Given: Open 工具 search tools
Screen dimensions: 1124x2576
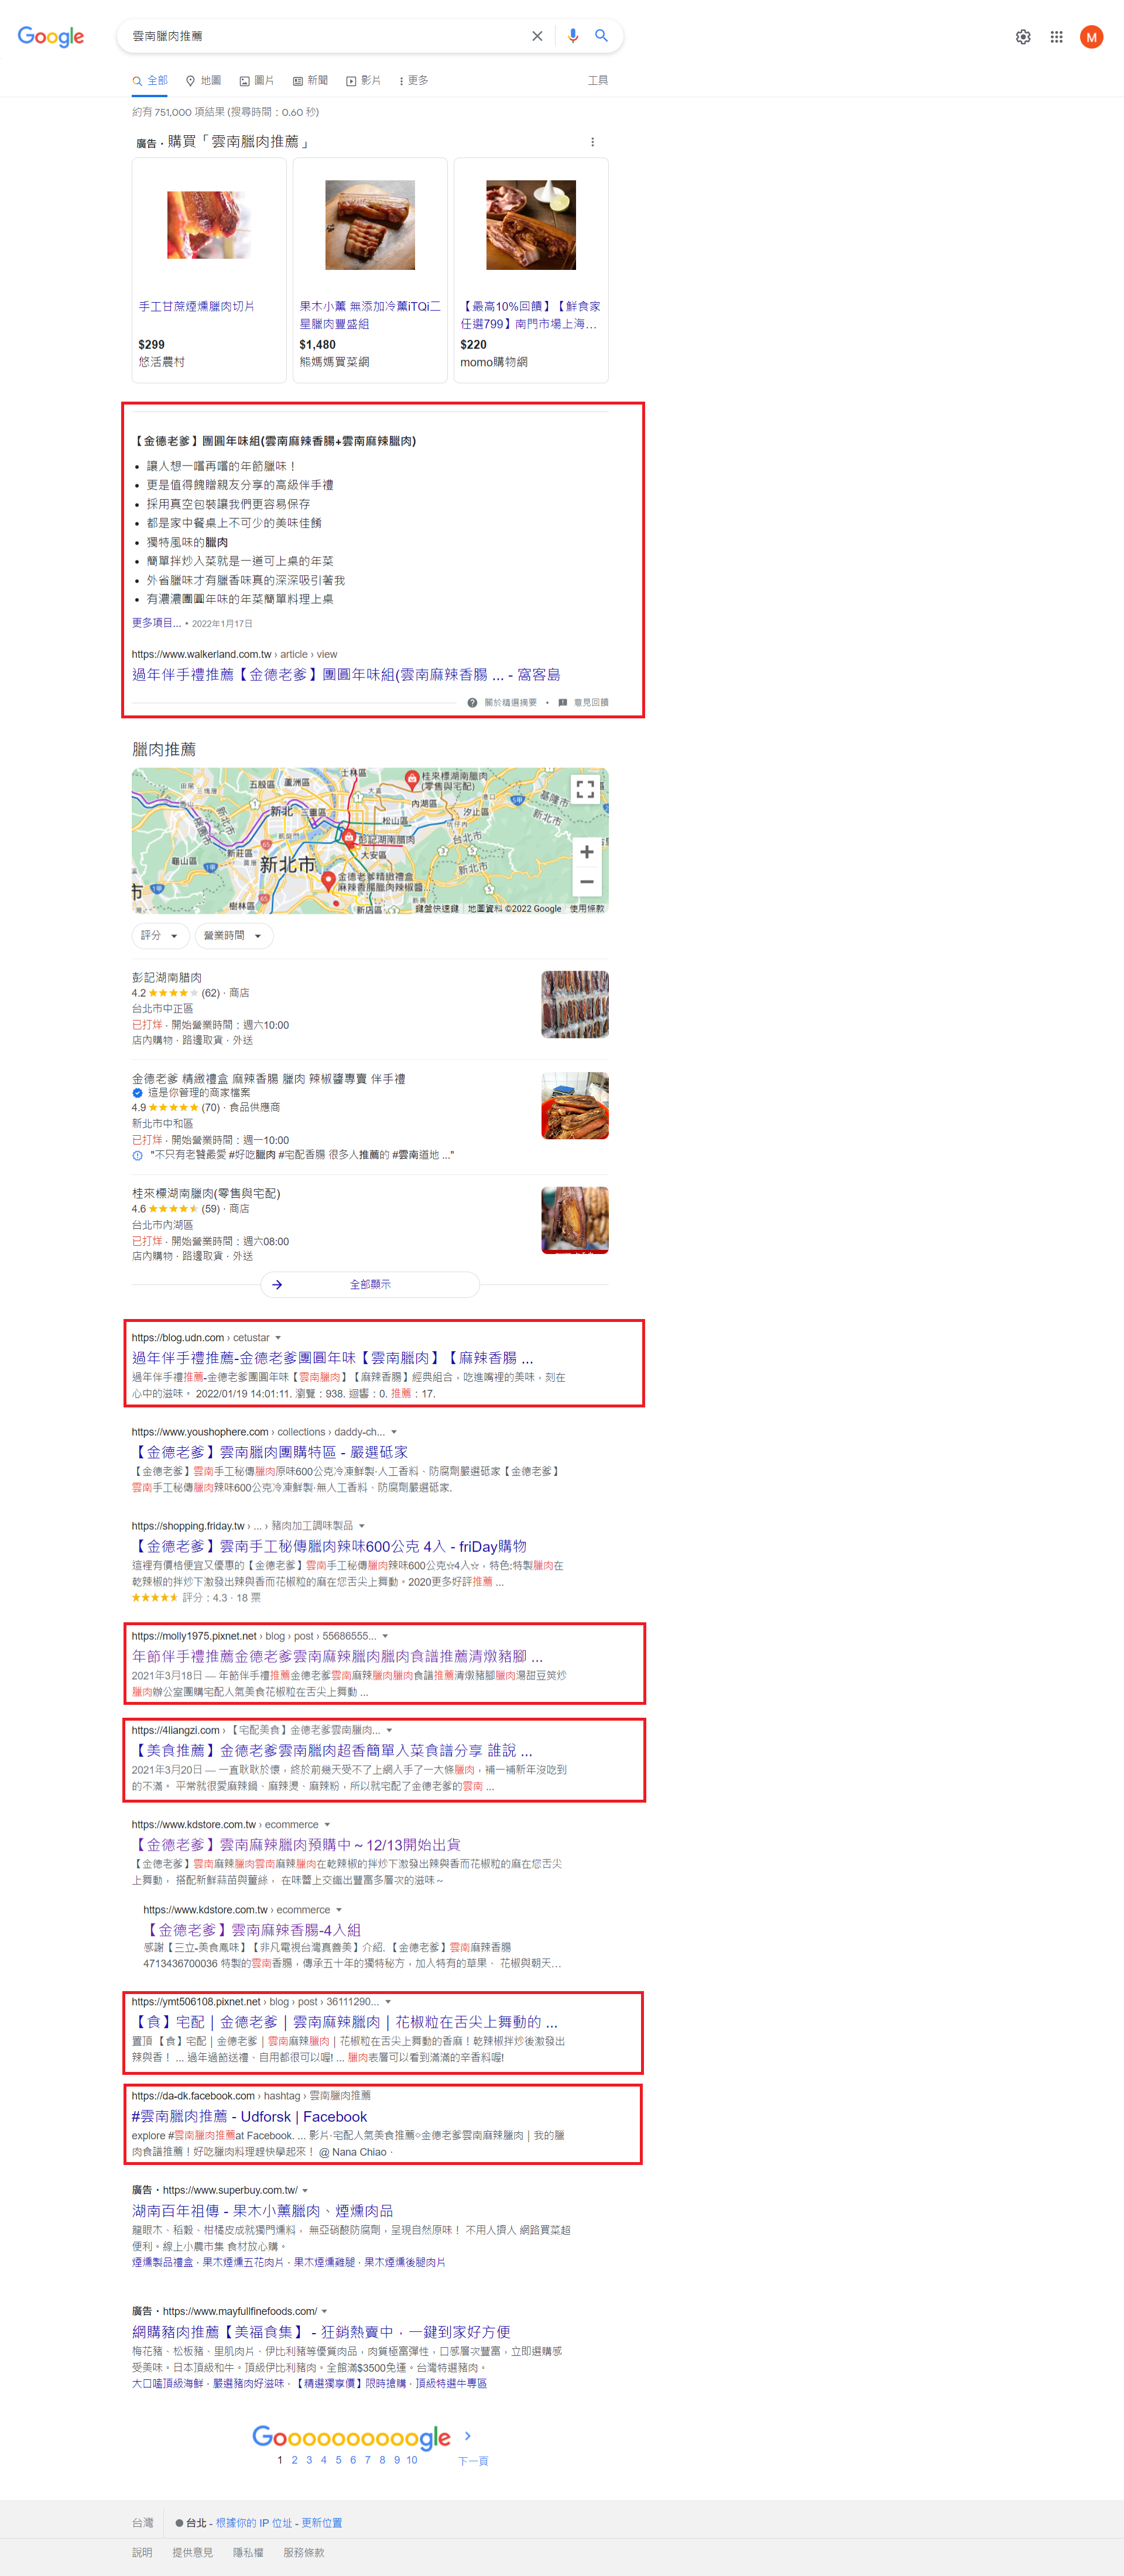Looking at the screenshot, I should pyautogui.click(x=597, y=80).
